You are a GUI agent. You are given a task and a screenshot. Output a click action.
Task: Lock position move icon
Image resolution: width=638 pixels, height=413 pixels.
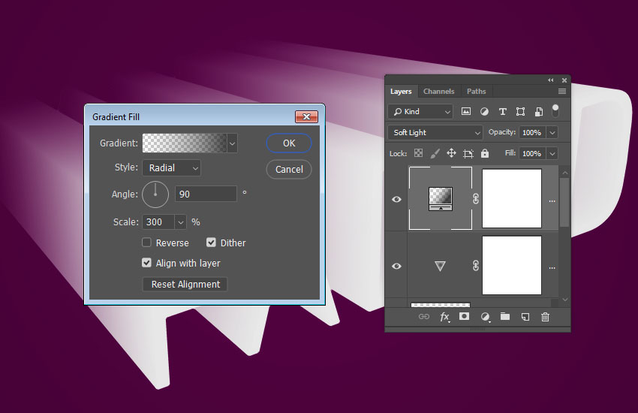coord(451,153)
